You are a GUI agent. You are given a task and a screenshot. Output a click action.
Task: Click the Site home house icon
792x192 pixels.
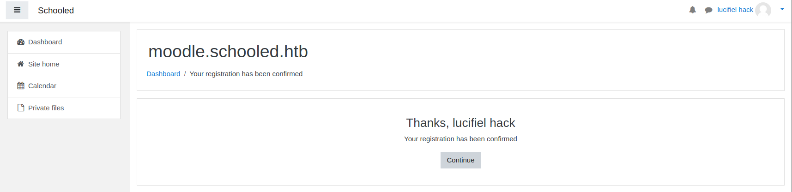pyautogui.click(x=21, y=64)
